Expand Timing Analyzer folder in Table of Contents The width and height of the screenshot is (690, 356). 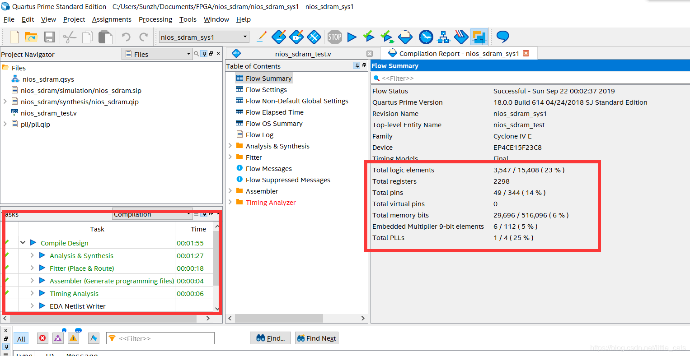pos(230,202)
